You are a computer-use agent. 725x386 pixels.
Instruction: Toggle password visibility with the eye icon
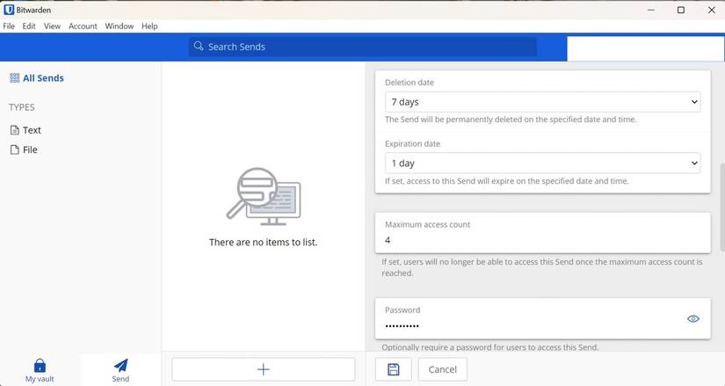(692, 319)
